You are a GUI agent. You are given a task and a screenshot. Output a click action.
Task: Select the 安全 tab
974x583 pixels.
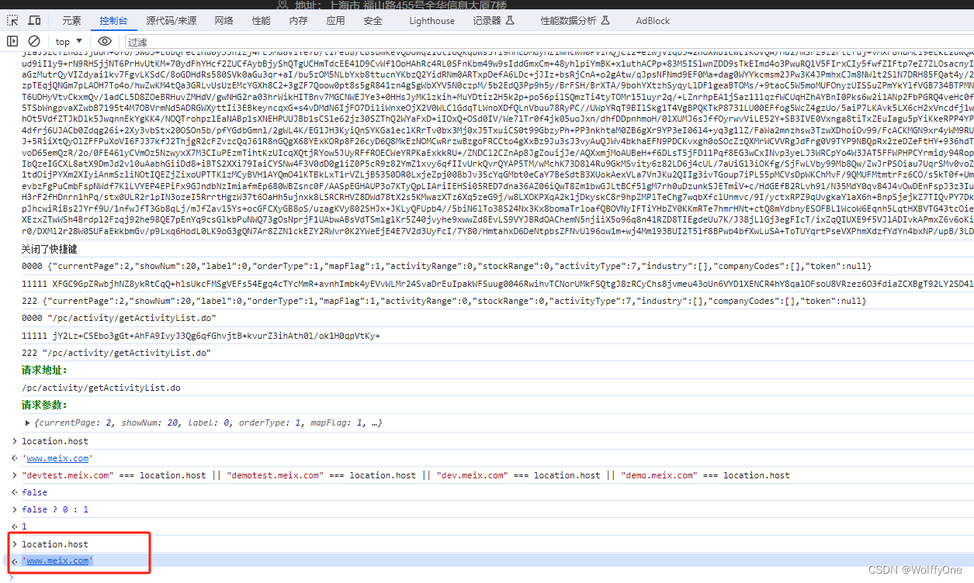(x=373, y=21)
